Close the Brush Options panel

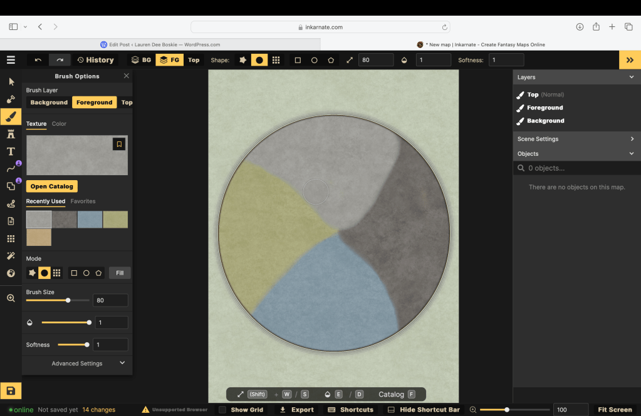(x=126, y=76)
